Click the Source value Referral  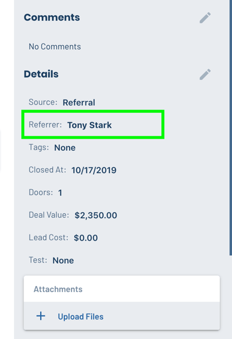(x=79, y=102)
